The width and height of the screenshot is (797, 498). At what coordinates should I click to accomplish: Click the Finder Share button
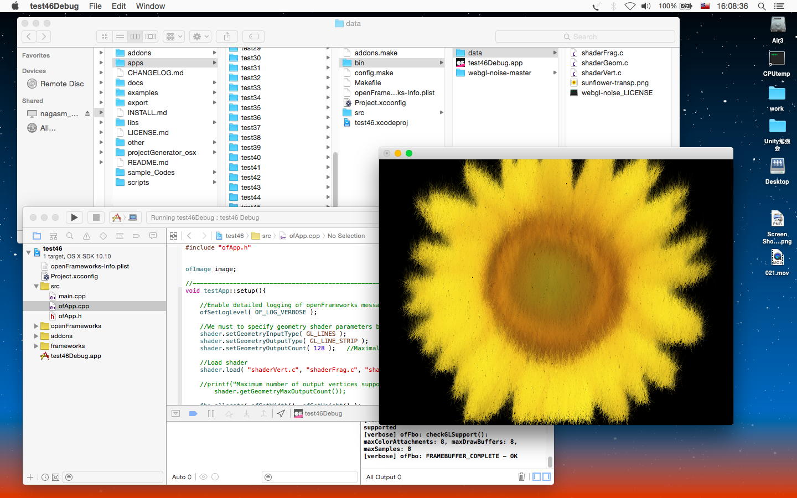click(227, 37)
